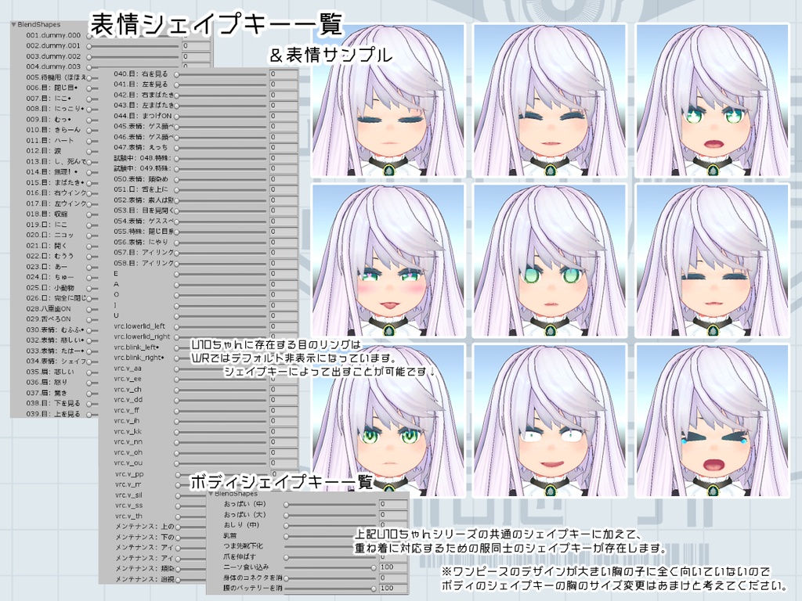Click the vrc.blink_left slider handle
The height and width of the screenshot is (601, 802).
click(x=175, y=347)
